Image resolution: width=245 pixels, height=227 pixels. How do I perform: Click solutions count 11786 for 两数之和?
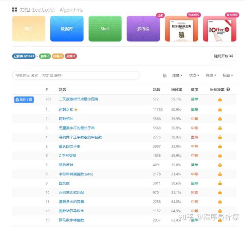point(158,110)
